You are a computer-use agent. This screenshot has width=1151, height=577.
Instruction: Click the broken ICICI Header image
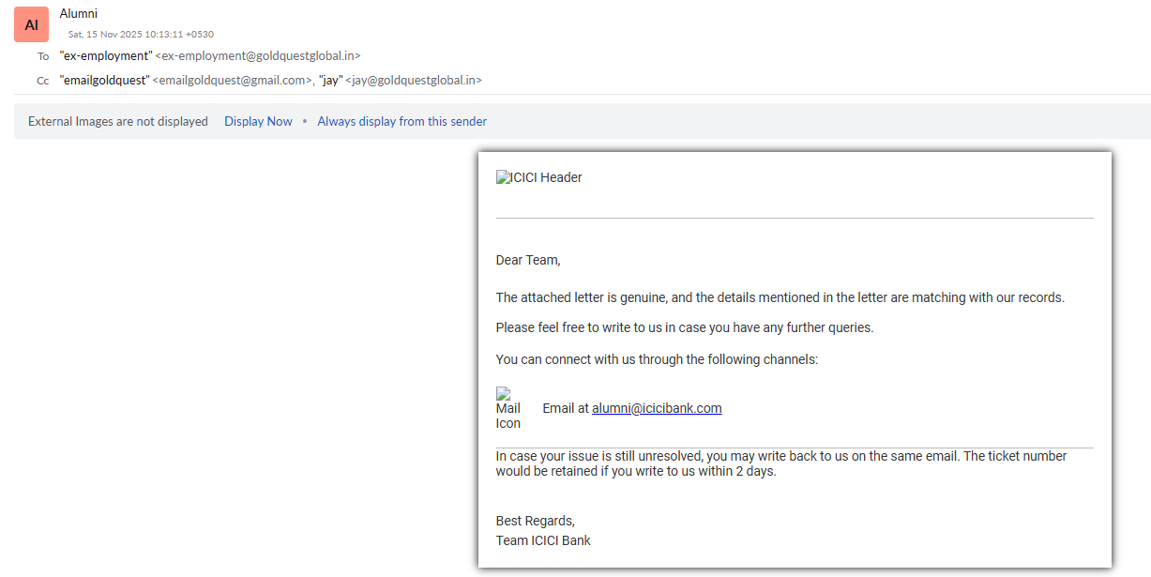pyautogui.click(x=539, y=177)
